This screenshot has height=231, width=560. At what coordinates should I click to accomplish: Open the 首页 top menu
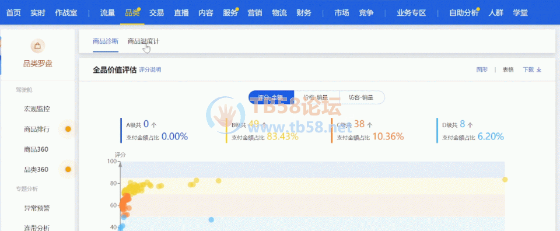[13, 13]
